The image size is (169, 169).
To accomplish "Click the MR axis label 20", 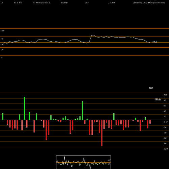I will (165, 117).
